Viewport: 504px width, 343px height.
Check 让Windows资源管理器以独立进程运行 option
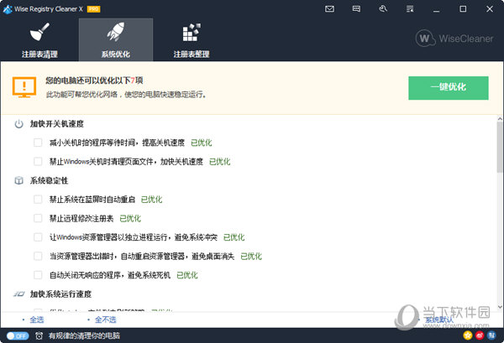pos(38,237)
